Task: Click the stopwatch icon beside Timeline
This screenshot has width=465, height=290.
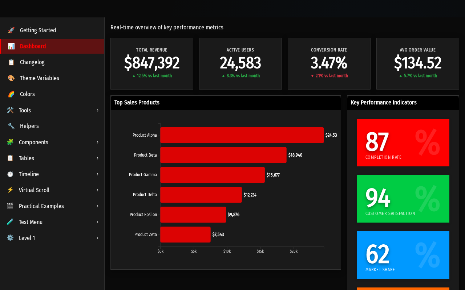Action: [x=10, y=174]
